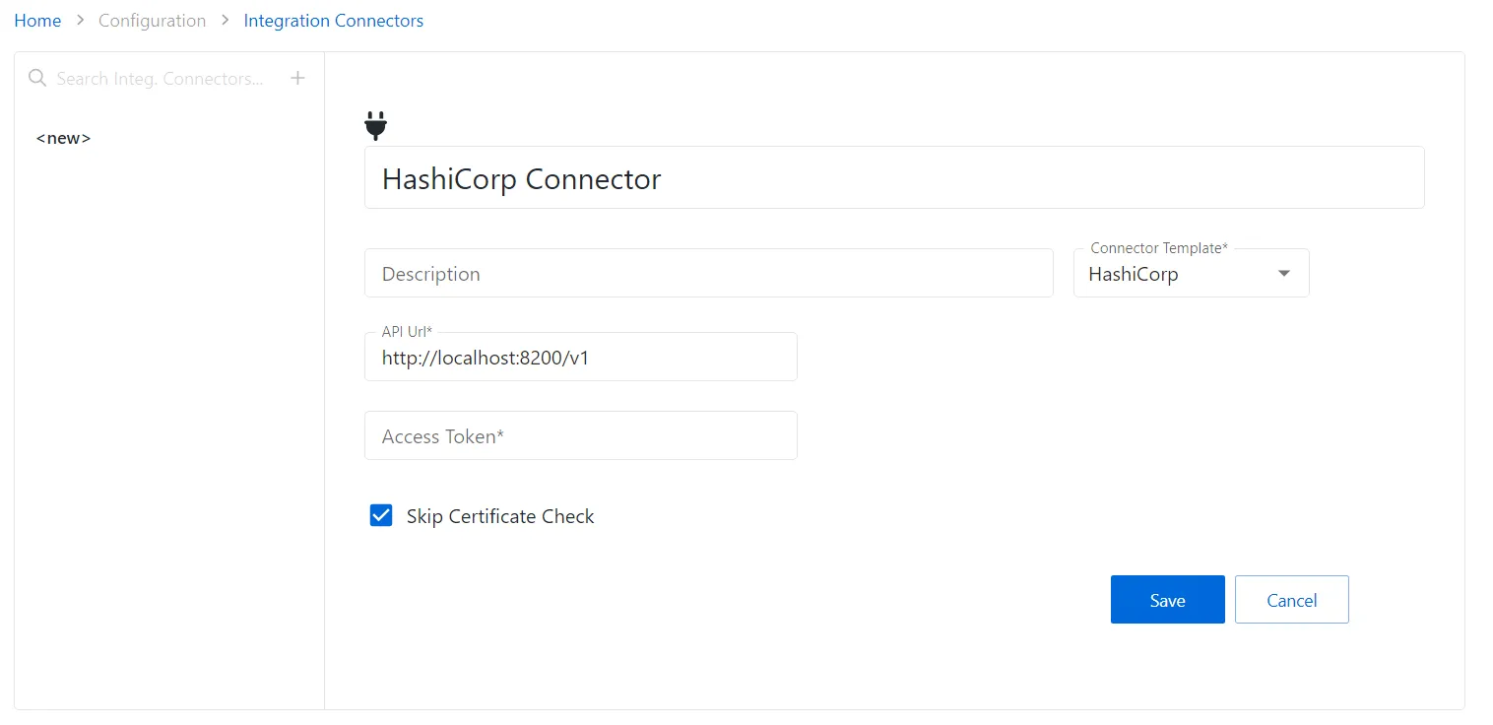Save the HashiCorp connector
This screenshot has width=1493, height=725.
tap(1167, 599)
